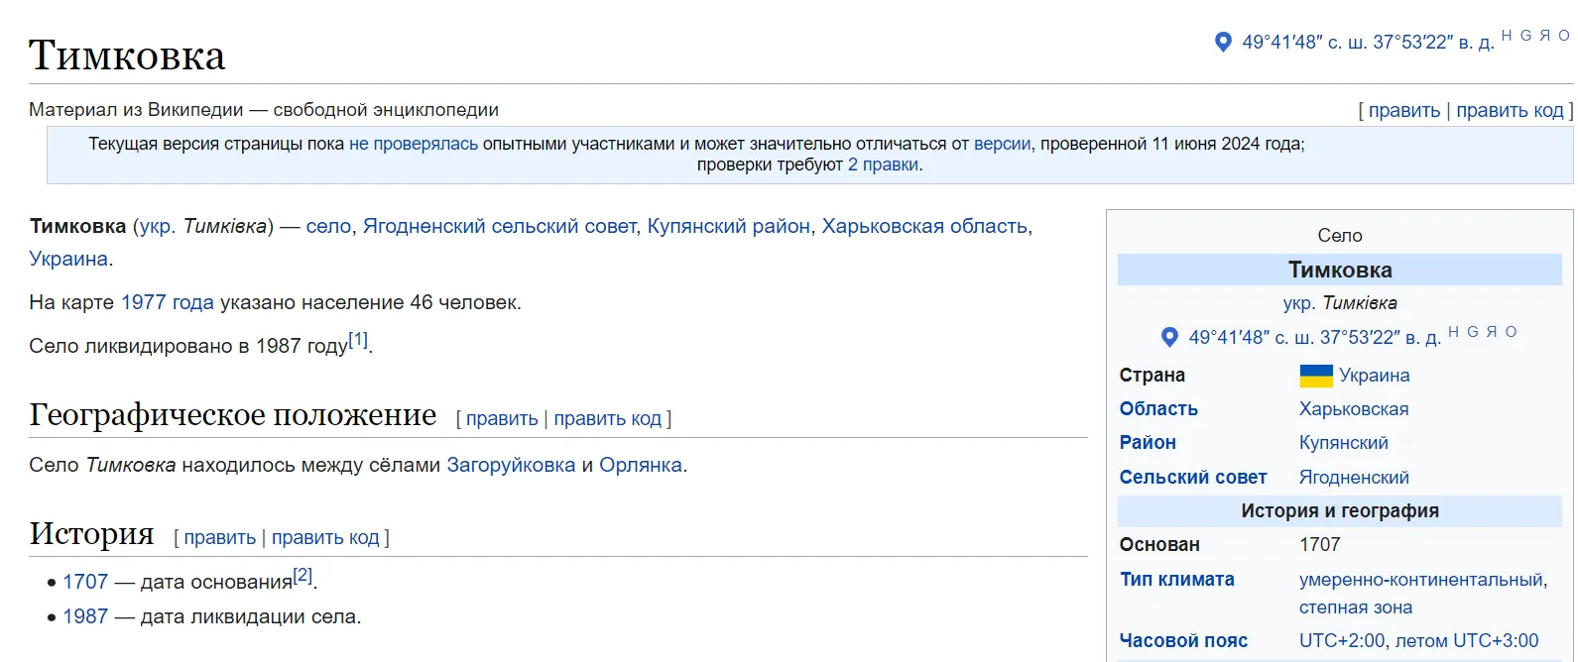Viewport: 1578px width, 662px height.
Task: Open the "править код" link for Географическое положение
Action: 607,418
